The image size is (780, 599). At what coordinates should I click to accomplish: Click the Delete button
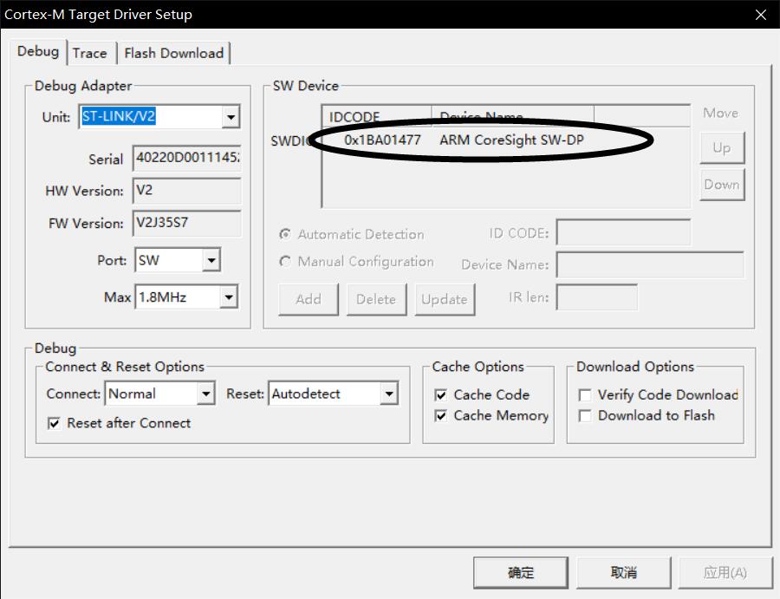pyautogui.click(x=377, y=300)
